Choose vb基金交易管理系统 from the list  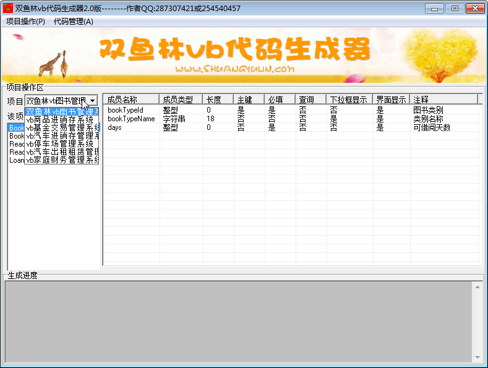pos(62,127)
